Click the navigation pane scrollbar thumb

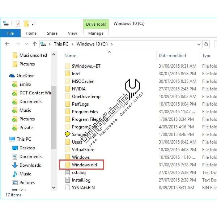point(54,118)
